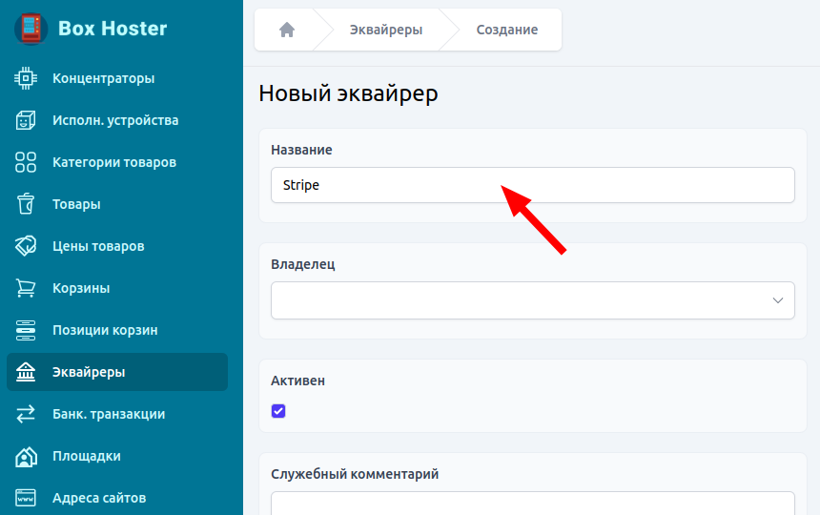
Task: Uncheck the Активен checkbox
Action: click(278, 411)
